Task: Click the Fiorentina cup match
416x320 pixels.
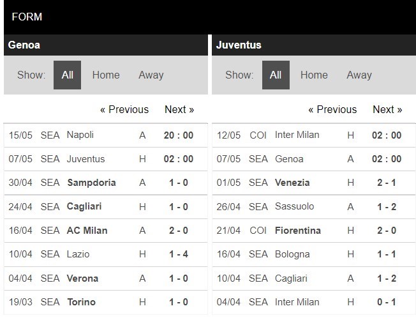Action: pos(297,230)
